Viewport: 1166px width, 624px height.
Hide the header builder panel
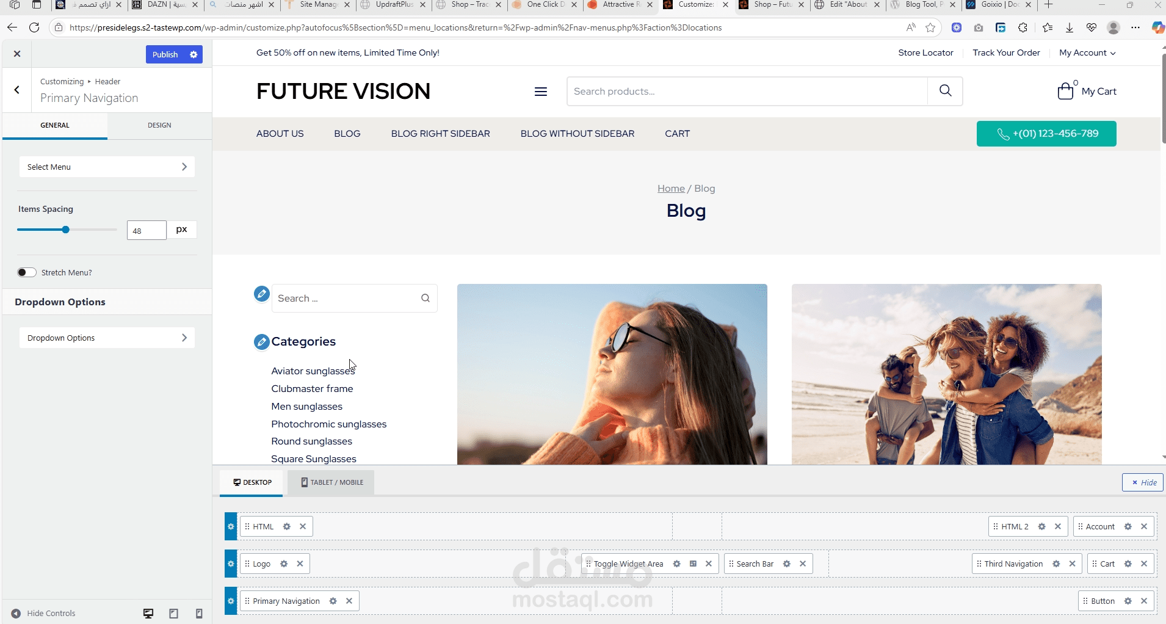(x=1143, y=482)
